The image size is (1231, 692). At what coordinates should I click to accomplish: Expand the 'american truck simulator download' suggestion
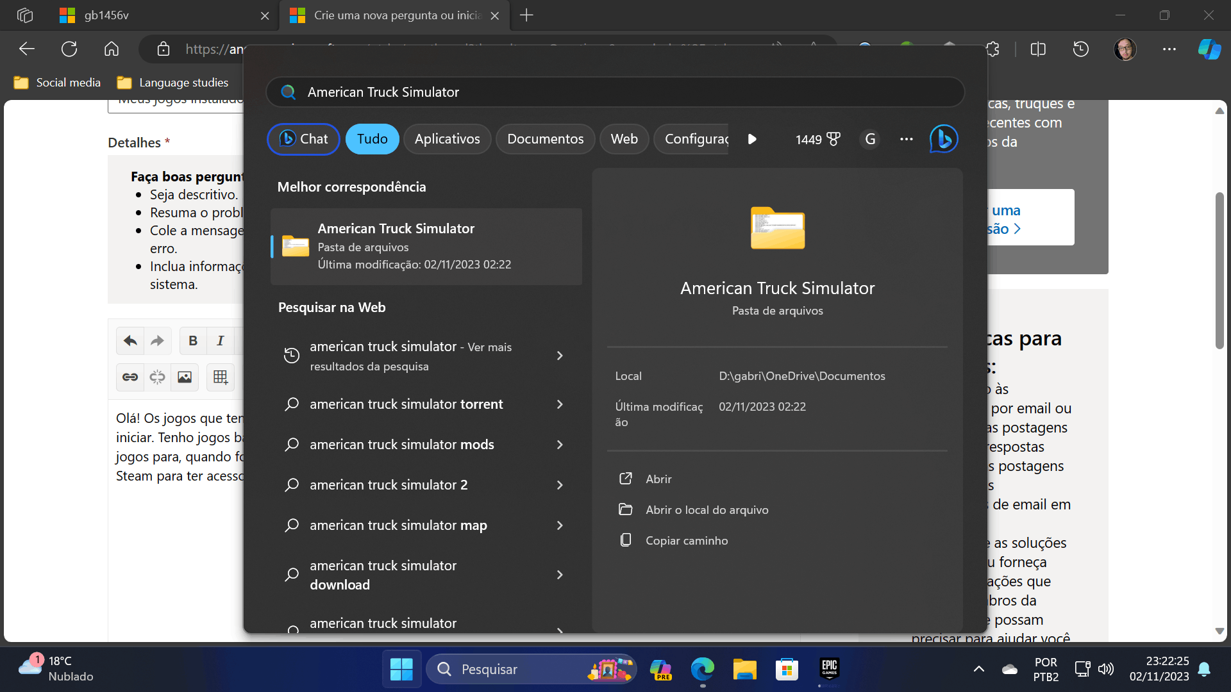click(560, 575)
